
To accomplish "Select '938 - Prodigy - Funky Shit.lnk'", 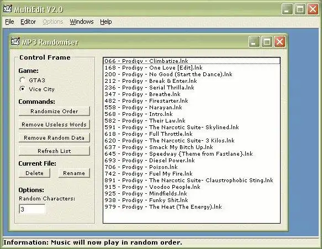I will 192,200.
